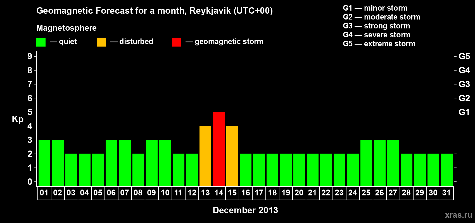Click date label 07 on the axis

[x=125, y=193]
